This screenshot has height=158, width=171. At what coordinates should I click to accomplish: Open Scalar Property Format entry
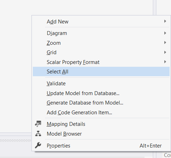coord(101,62)
